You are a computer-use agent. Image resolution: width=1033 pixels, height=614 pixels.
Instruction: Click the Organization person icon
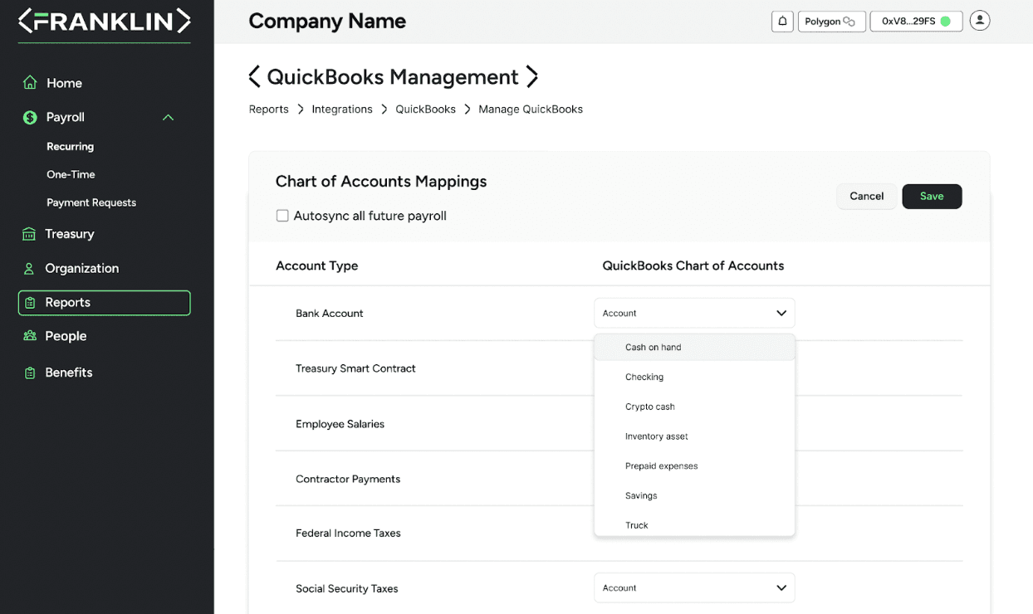point(30,269)
